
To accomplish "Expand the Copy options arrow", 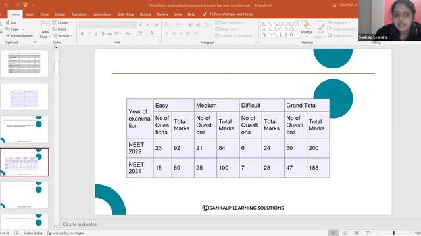I will (23, 29).
